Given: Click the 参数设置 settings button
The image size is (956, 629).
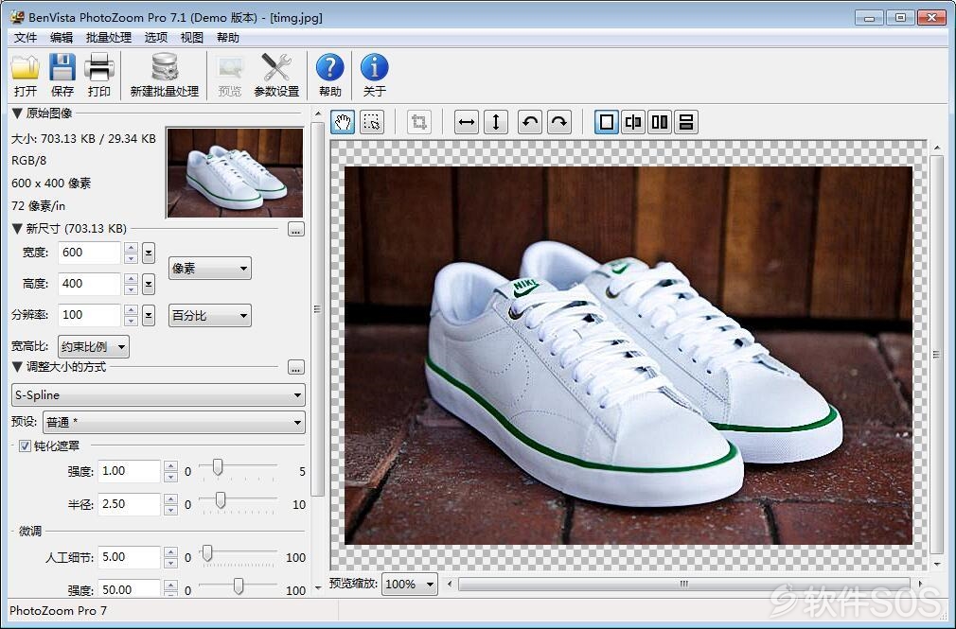Looking at the screenshot, I should click(276, 76).
